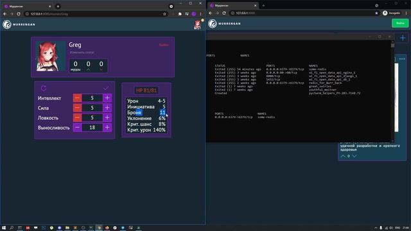The image size is (411, 231).
Task: Increase Ловкость with its plus button
Action: tap(107, 117)
